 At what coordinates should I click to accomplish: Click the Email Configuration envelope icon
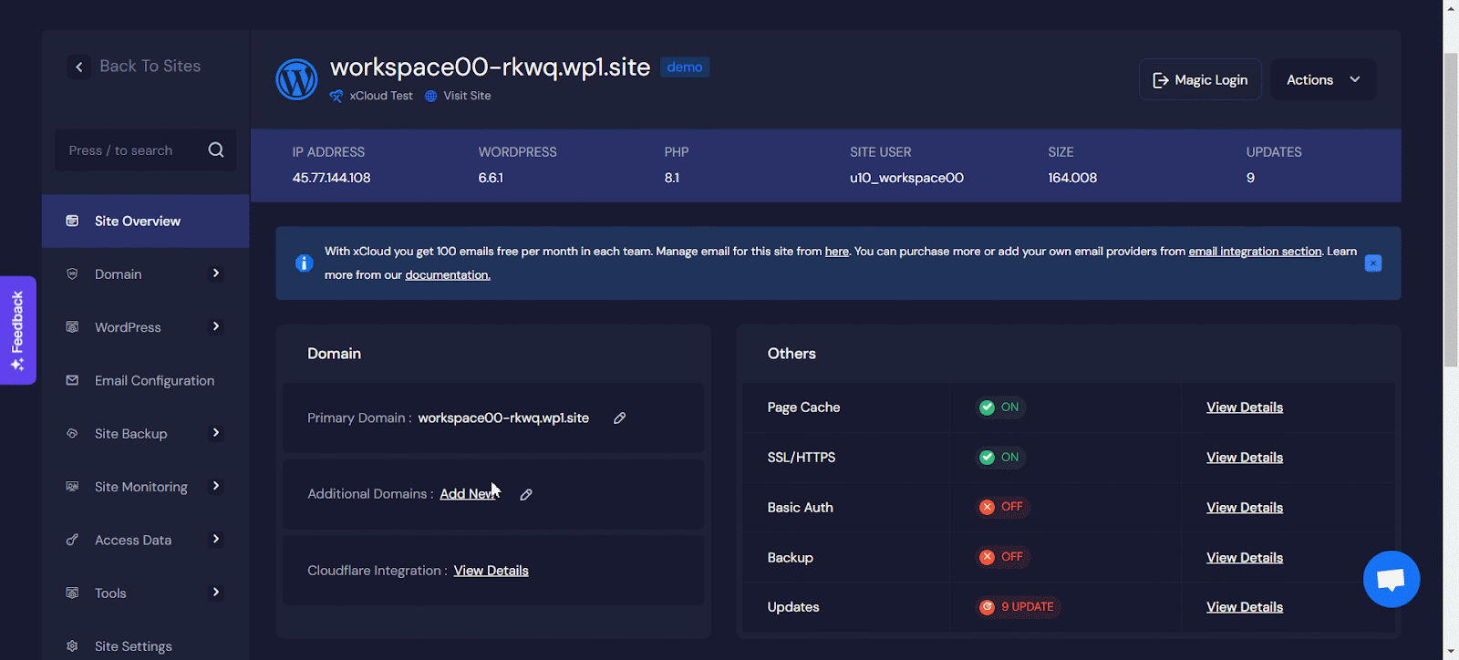tap(72, 380)
